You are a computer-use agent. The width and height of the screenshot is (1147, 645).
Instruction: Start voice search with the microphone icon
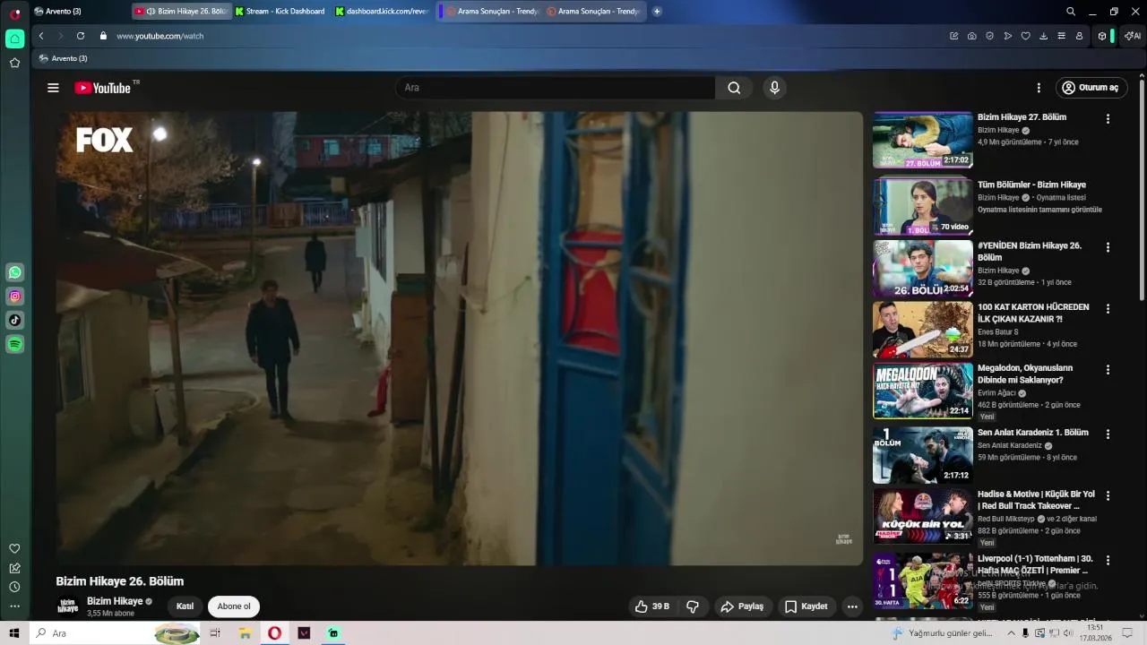(x=774, y=88)
